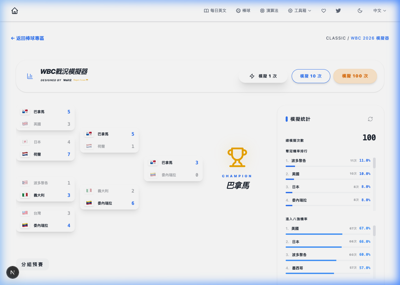The image size is (400, 285).
Task: Open the Twitter bird icon link
Action: [x=338, y=11]
